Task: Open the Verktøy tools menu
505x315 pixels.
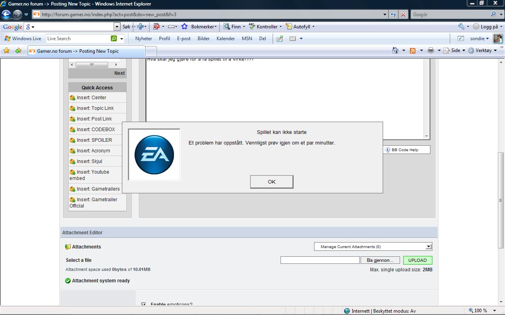Action: coord(482,50)
